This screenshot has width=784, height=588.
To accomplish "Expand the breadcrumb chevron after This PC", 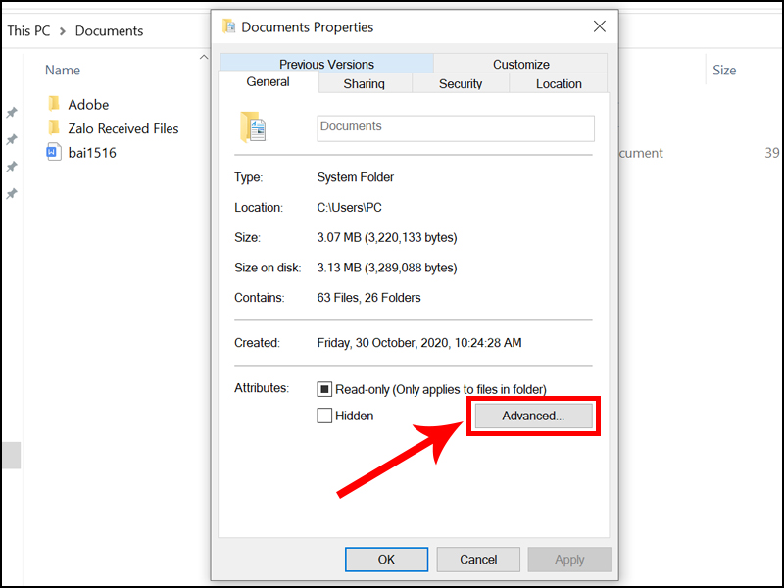I will 61,31.
